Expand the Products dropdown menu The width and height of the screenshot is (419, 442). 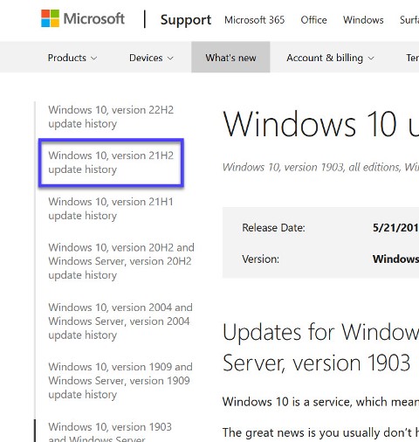(x=72, y=58)
